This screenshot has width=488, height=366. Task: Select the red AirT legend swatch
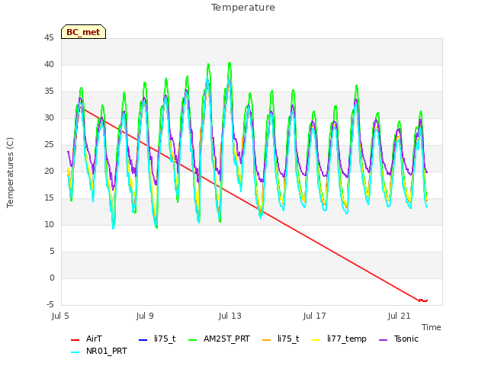(x=75, y=340)
